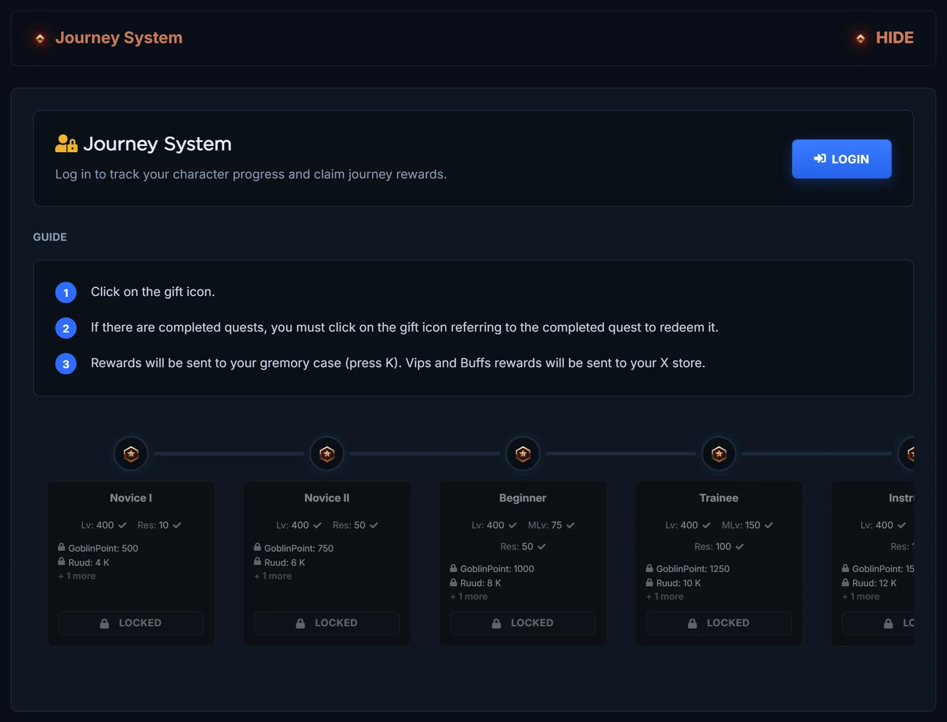Click the Trainee card title

(719, 498)
